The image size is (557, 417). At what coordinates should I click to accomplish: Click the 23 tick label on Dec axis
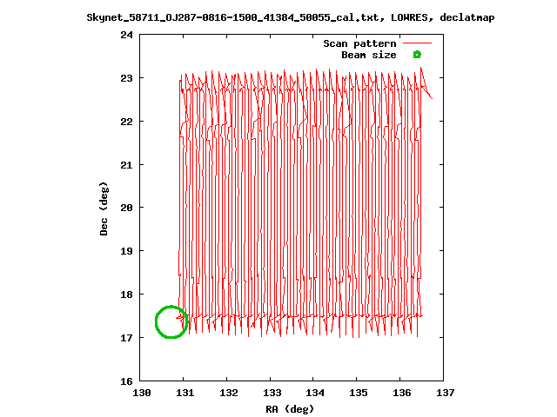126,78
